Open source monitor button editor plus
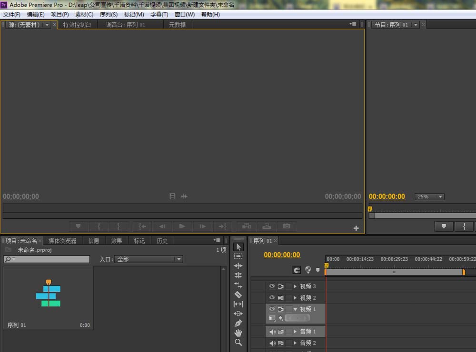Viewport: 476px width, 352px height. click(x=356, y=228)
